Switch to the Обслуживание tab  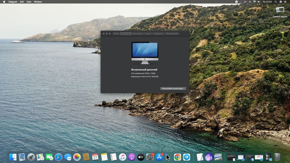pyautogui.click(x=172, y=34)
